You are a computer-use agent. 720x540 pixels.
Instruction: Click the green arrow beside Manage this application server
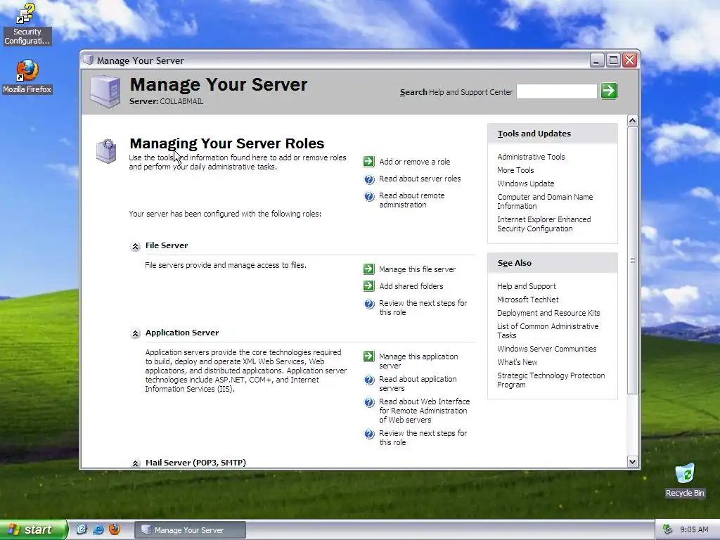(x=368, y=356)
